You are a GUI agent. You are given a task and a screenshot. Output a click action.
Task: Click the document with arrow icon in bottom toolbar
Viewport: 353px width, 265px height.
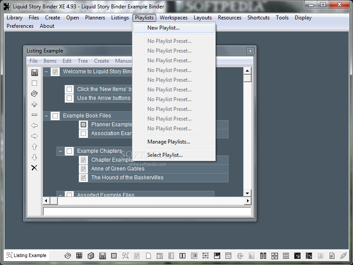point(332,256)
